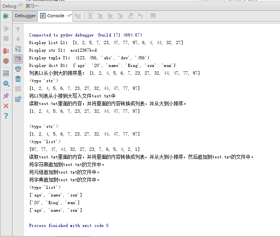Click the Step Into My Code icon

coord(110,16)
